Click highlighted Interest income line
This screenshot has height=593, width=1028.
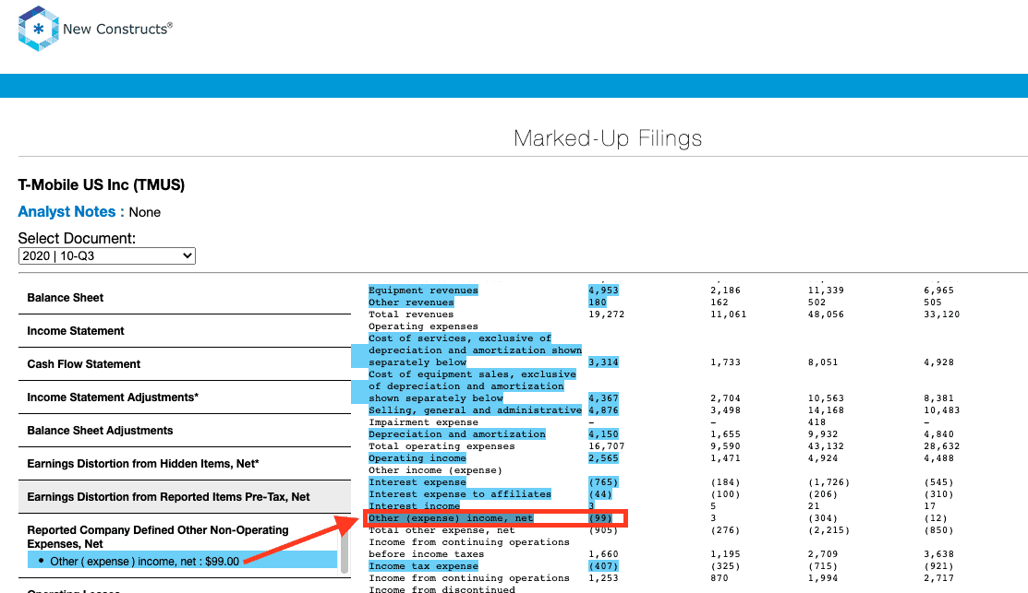coord(414,506)
